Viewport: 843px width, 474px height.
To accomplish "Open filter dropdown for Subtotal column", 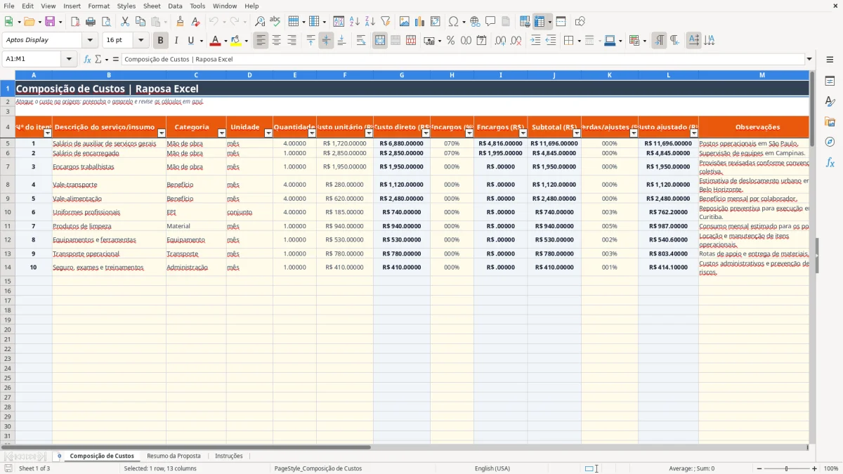I will coord(576,133).
